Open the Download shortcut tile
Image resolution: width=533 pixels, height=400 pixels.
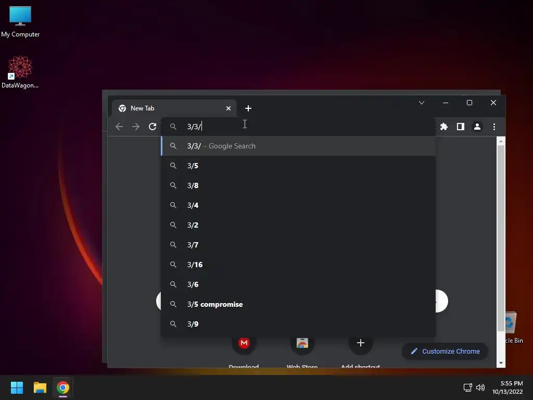coord(244,351)
